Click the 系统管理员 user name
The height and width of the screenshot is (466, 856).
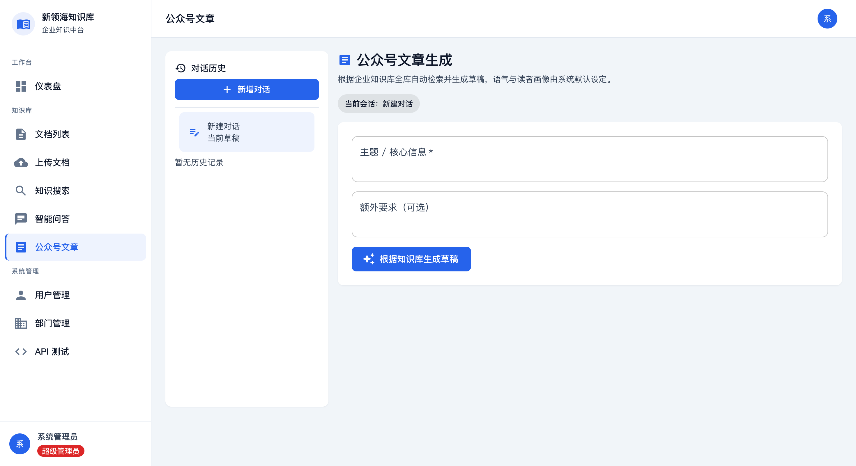[x=57, y=437]
